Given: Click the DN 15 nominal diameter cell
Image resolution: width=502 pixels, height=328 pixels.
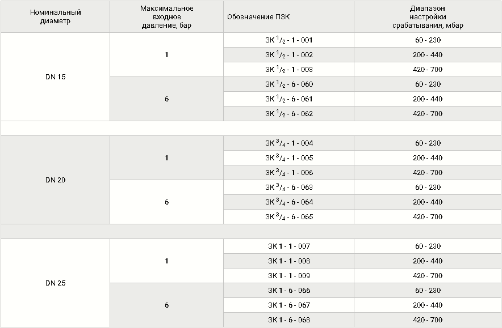Looking at the screenshot, I should 56,76.
